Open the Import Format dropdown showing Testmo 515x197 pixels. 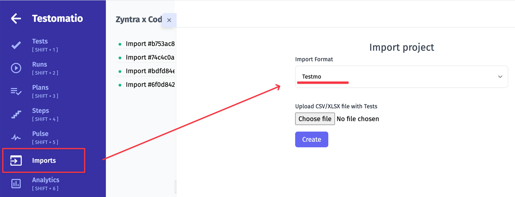401,77
